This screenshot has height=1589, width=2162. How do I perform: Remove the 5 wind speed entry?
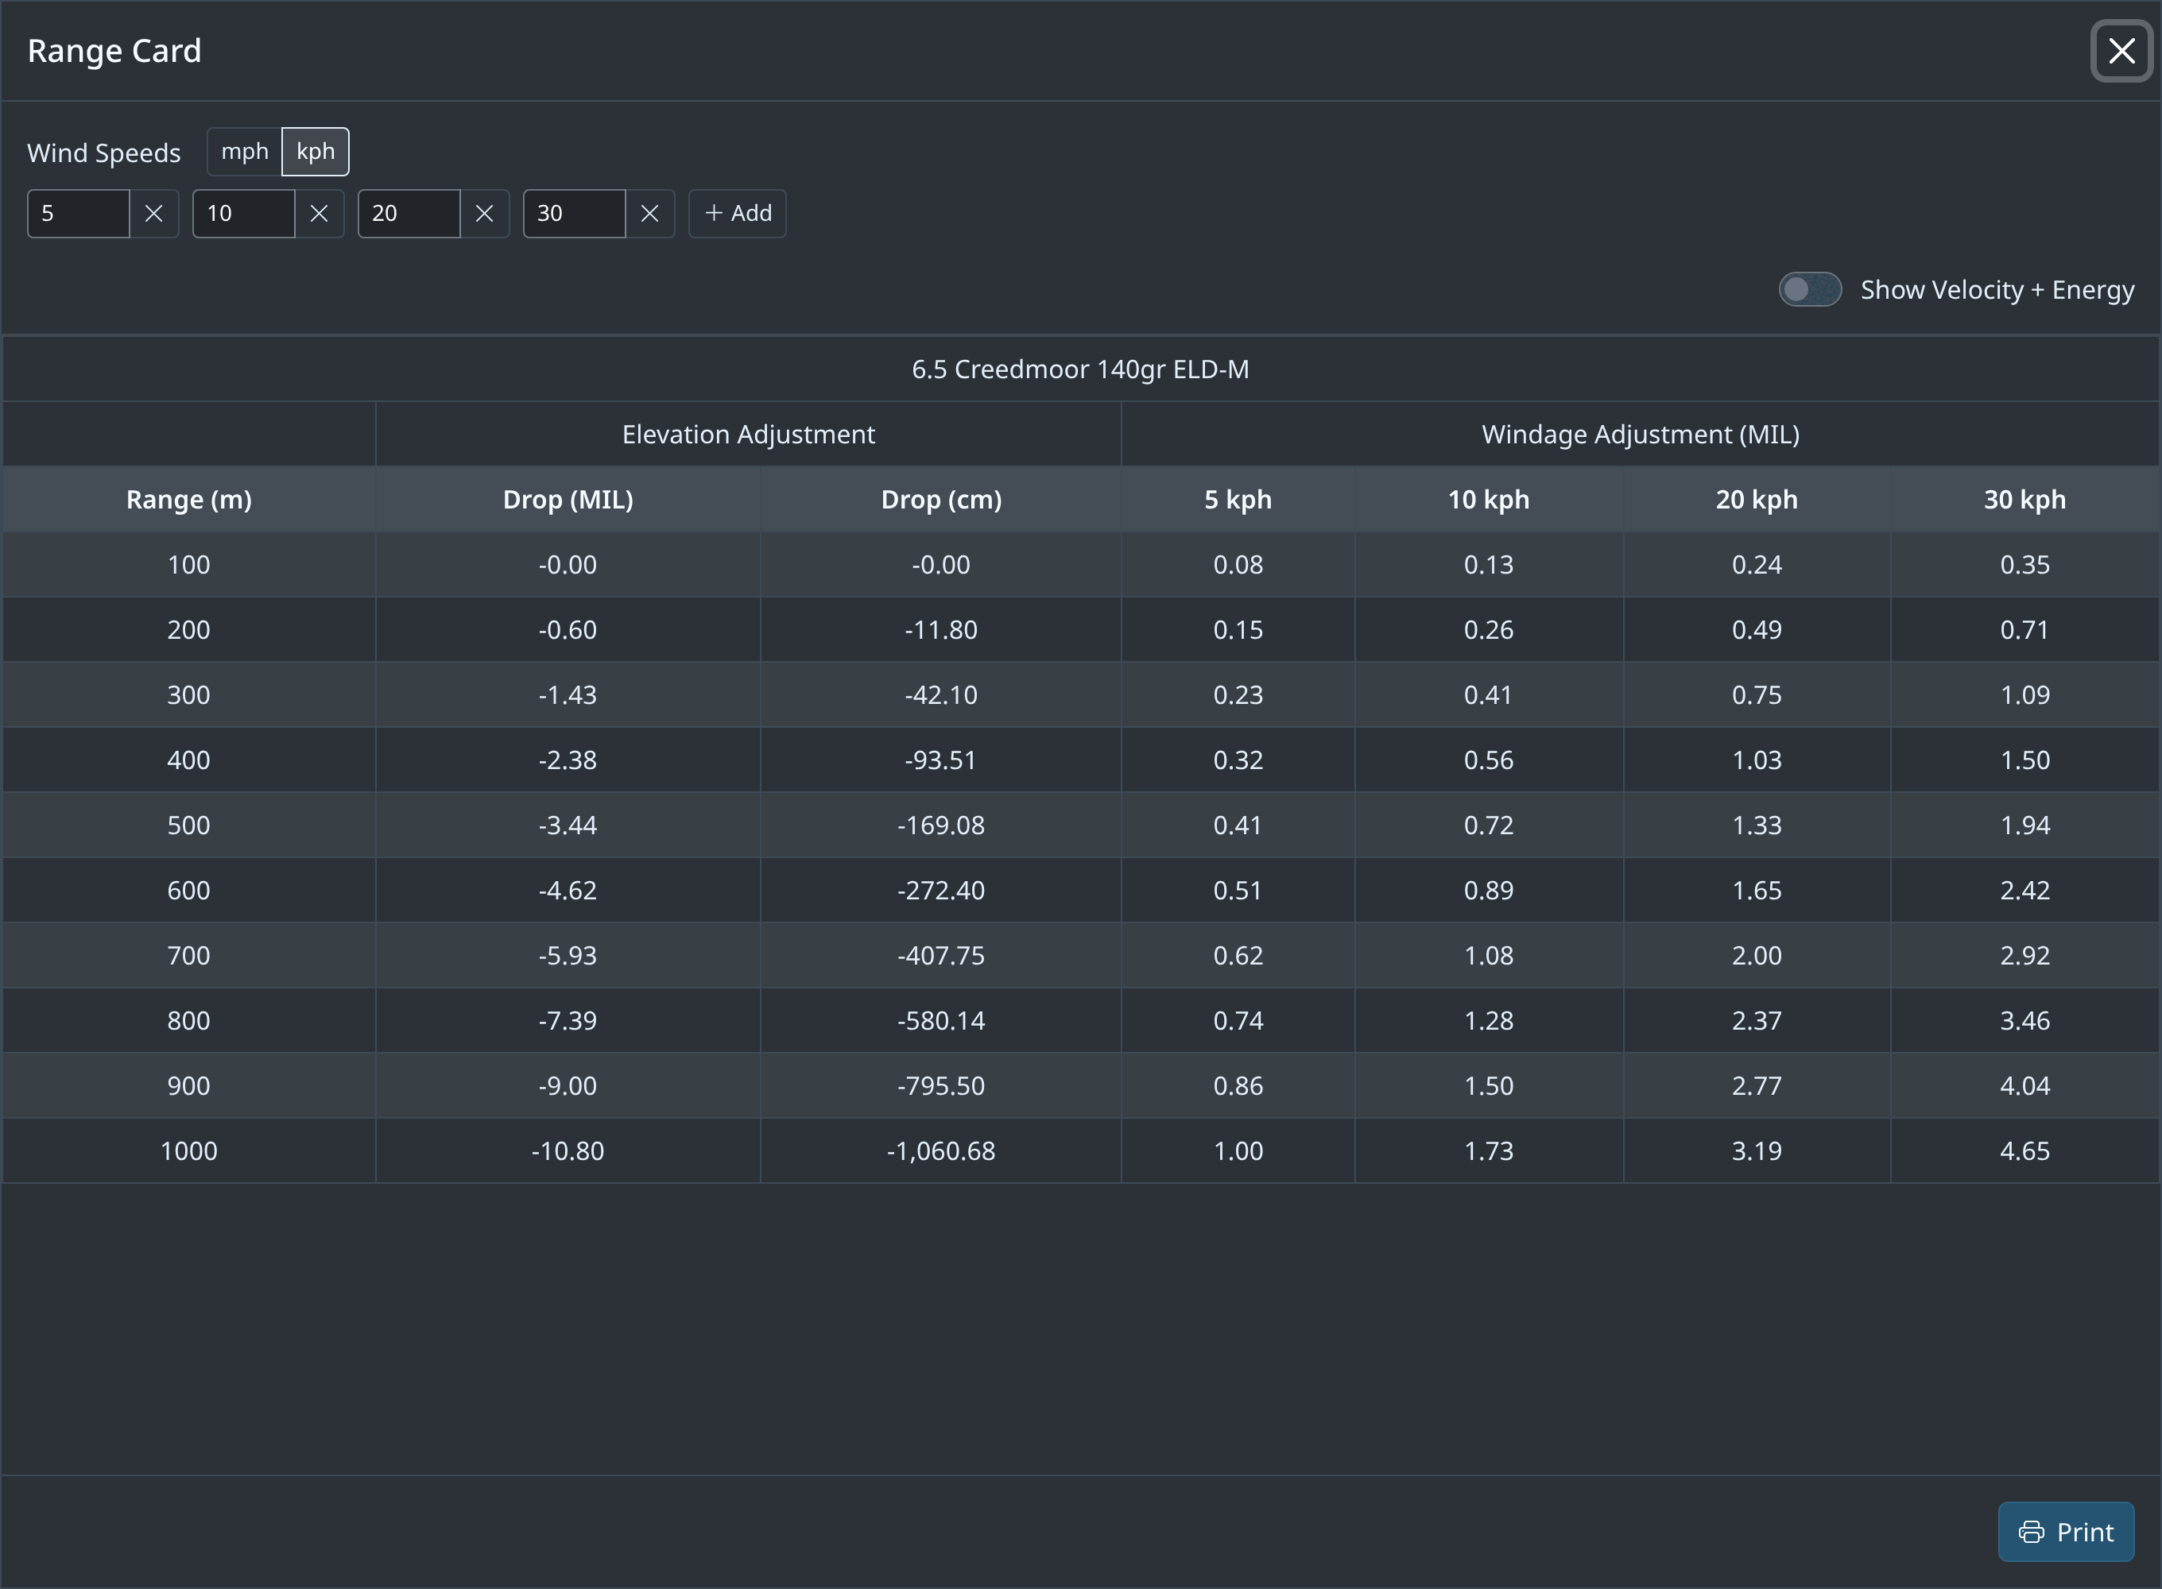click(154, 214)
